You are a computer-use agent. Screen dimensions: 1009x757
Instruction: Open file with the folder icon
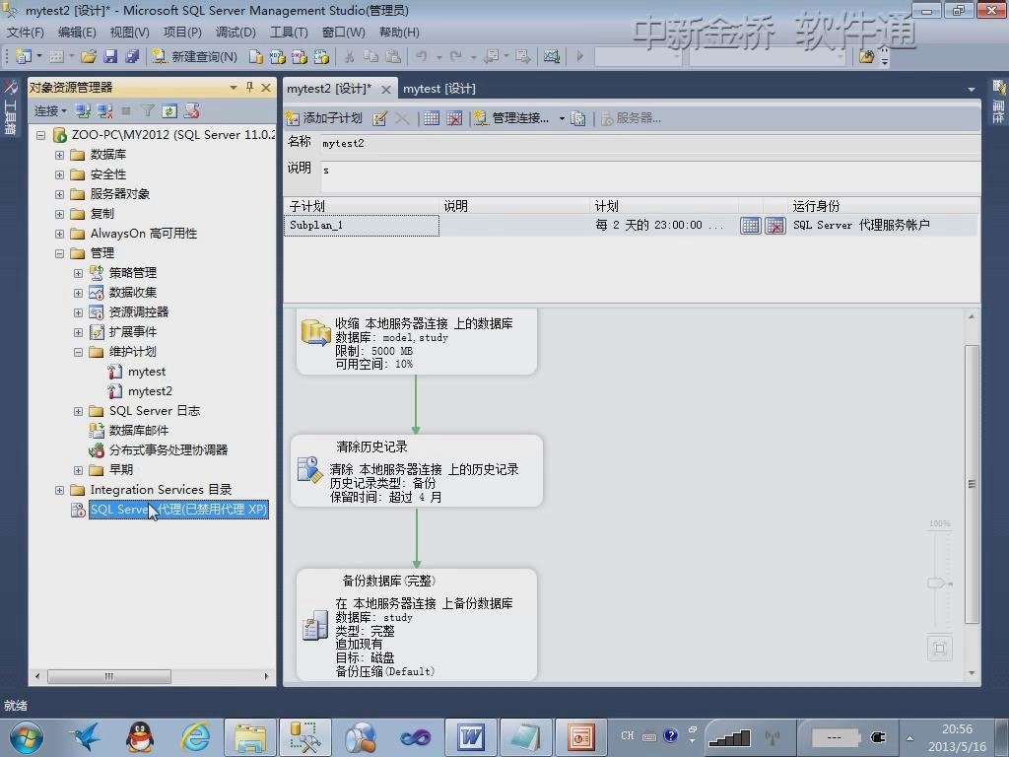(x=89, y=56)
